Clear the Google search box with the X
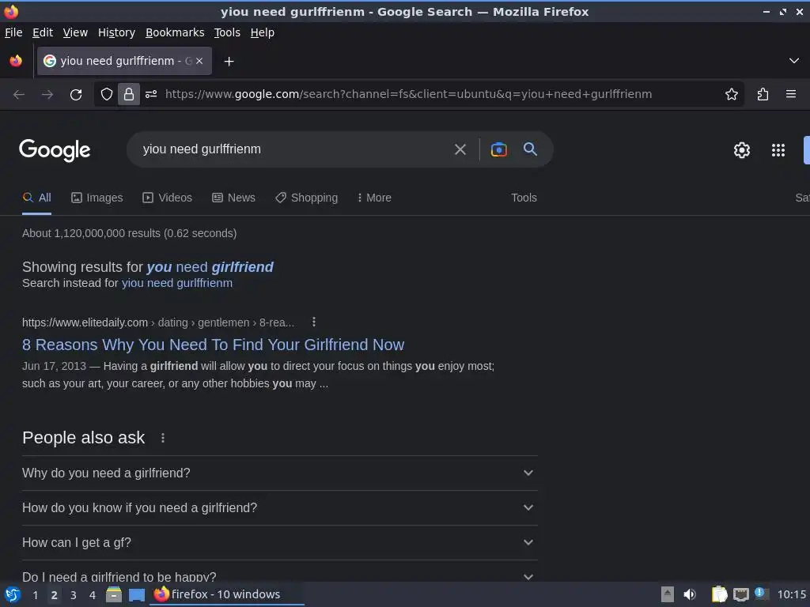This screenshot has width=810, height=607. pyautogui.click(x=460, y=149)
